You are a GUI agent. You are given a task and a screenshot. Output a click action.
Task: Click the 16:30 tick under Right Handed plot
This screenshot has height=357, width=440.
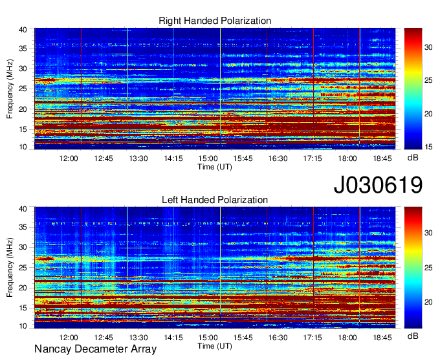click(278, 158)
